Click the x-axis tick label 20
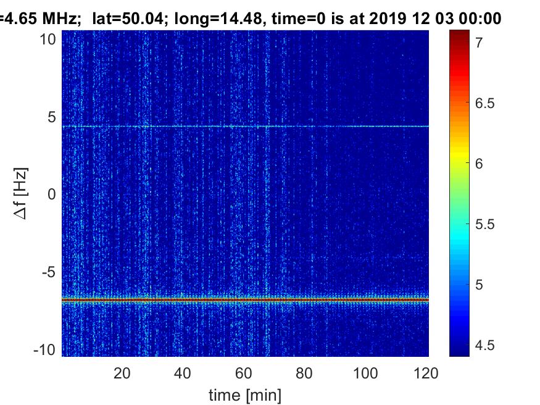 122,374
